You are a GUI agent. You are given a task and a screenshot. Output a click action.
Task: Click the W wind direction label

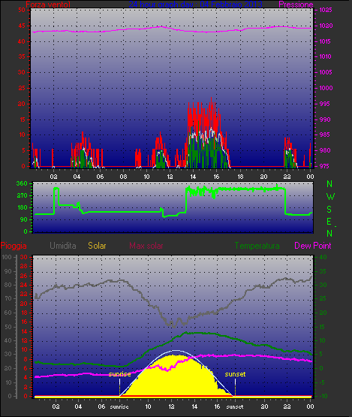(330, 197)
